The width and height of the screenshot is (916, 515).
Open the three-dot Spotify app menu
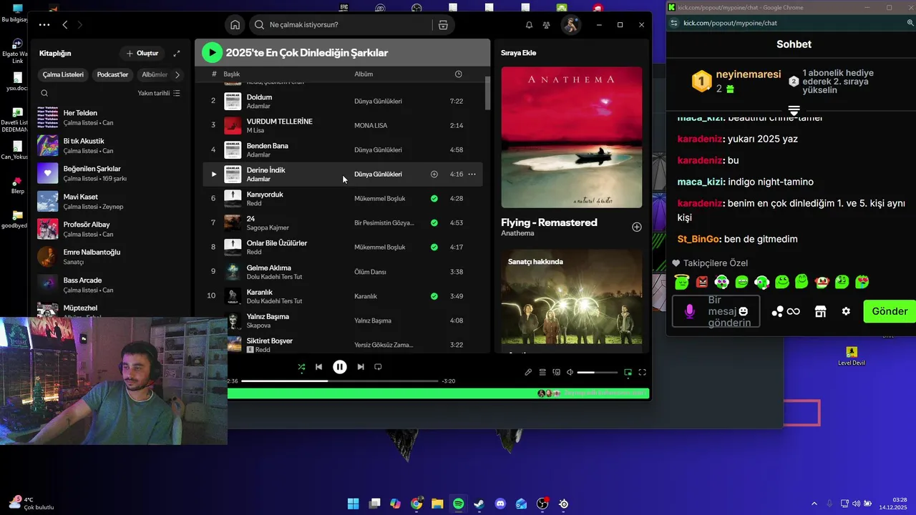pos(44,25)
